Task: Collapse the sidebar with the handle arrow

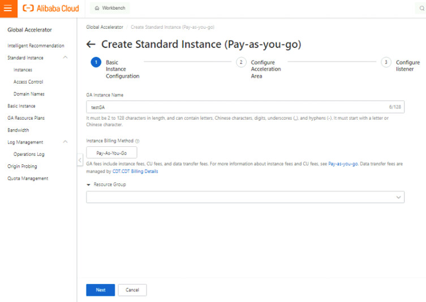Action: [80, 160]
